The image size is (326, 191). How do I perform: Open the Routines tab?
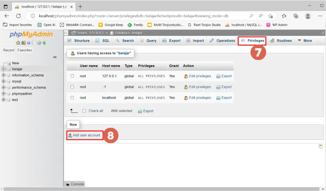[x=281, y=41]
